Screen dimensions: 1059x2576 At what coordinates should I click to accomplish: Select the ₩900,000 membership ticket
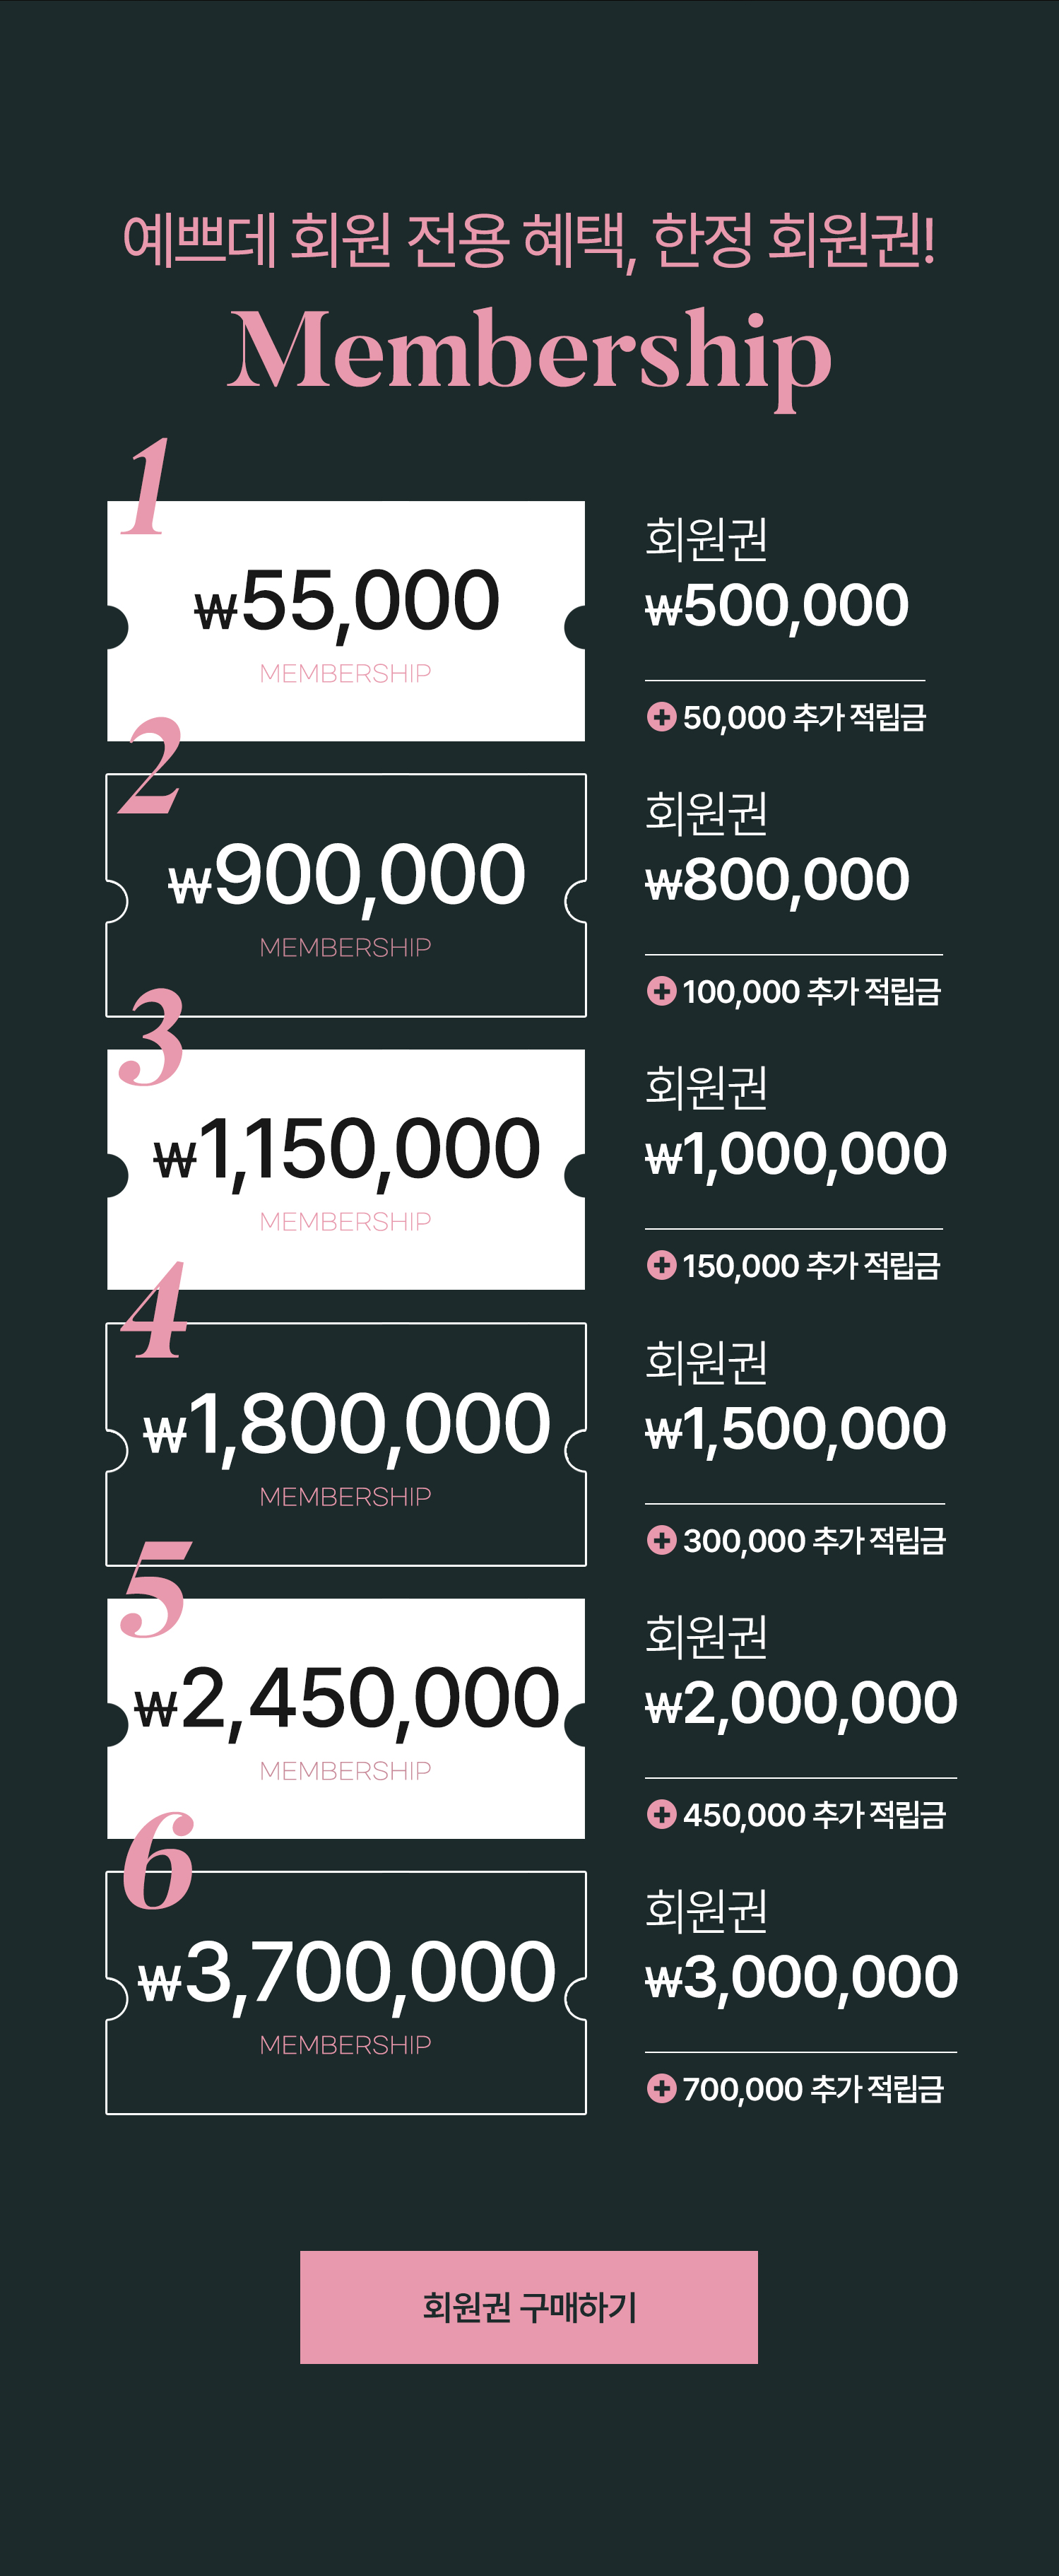346,895
